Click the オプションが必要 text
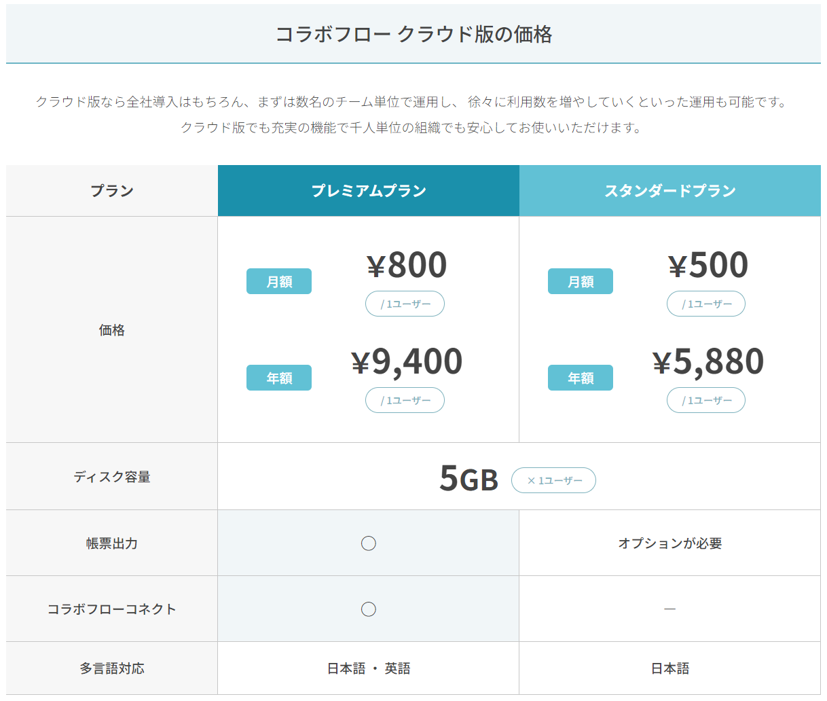 coord(670,543)
